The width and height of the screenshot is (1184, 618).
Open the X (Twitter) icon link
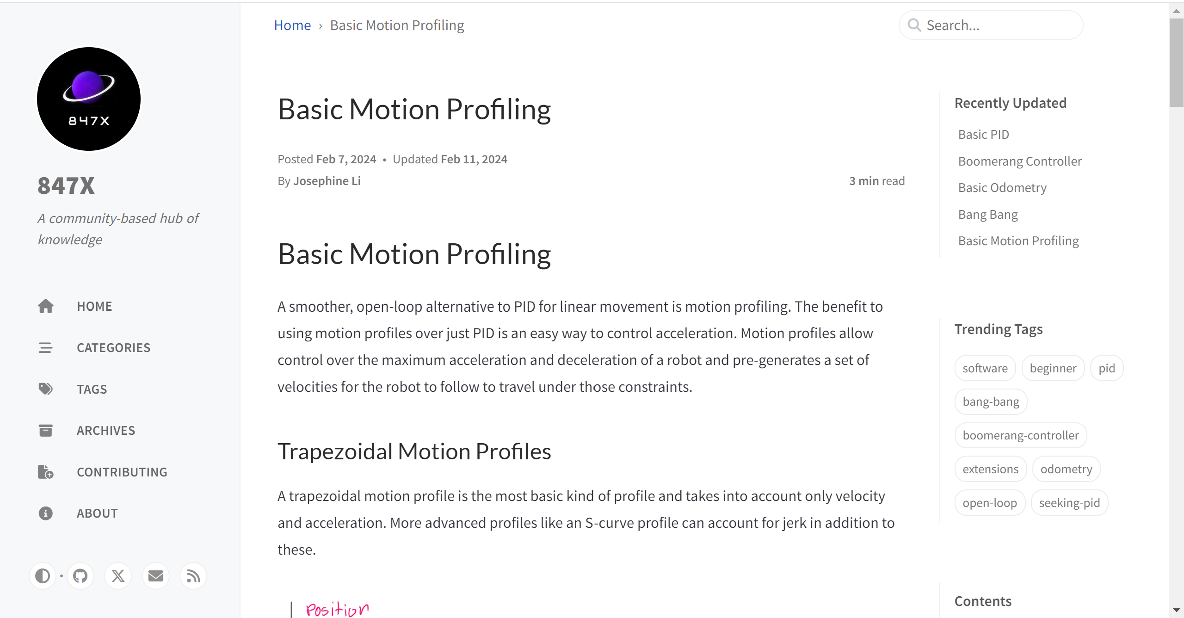click(118, 576)
